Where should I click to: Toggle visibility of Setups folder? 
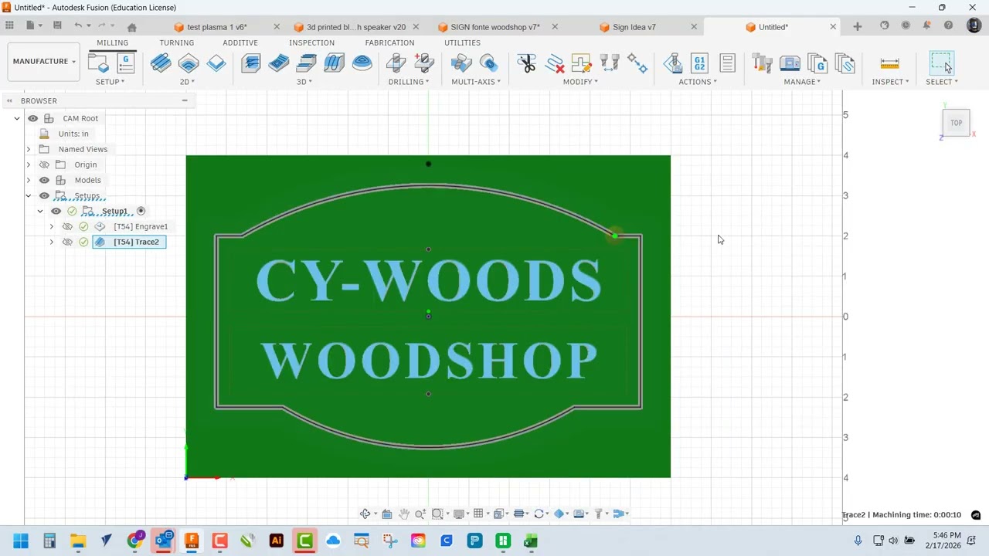coord(44,195)
